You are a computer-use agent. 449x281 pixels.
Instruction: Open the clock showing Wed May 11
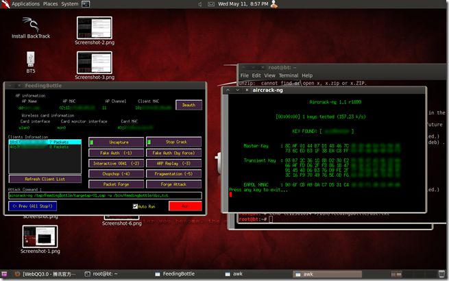pos(243,4)
